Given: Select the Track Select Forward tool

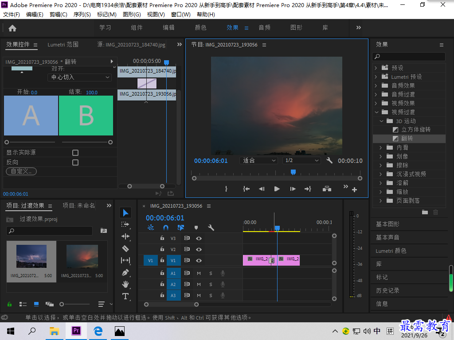Looking at the screenshot, I should 125,224.
